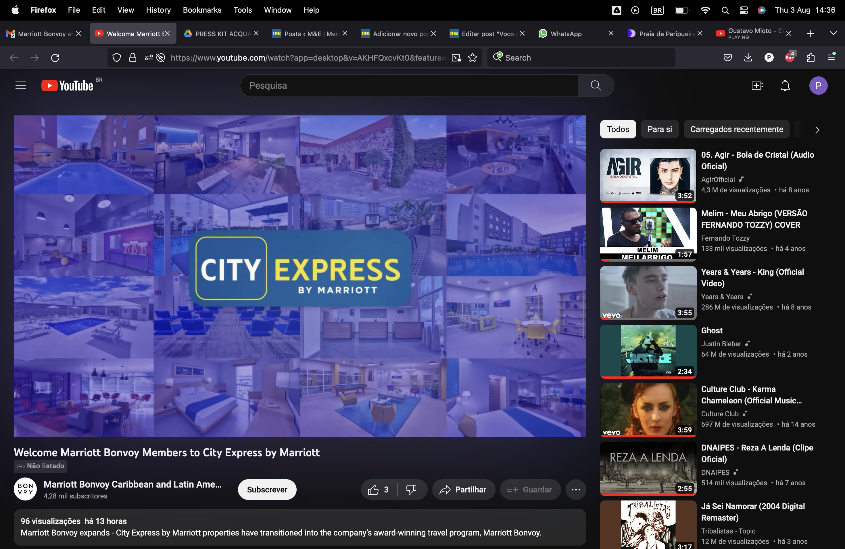This screenshot has height=549, width=845.
Task: Switch to the Marriott Bonvoy Gmail tab
Action: 43,34
